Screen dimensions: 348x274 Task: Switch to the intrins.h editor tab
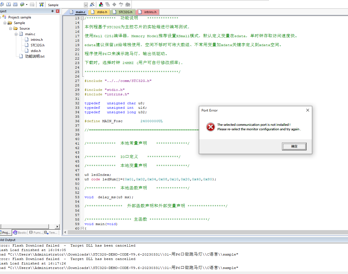[x=148, y=12]
